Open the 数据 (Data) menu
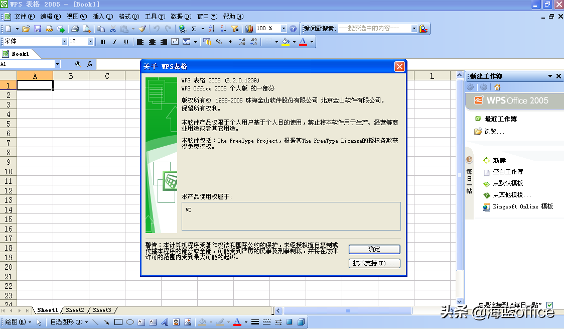The width and height of the screenshot is (564, 329). pyautogui.click(x=181, y=17)
